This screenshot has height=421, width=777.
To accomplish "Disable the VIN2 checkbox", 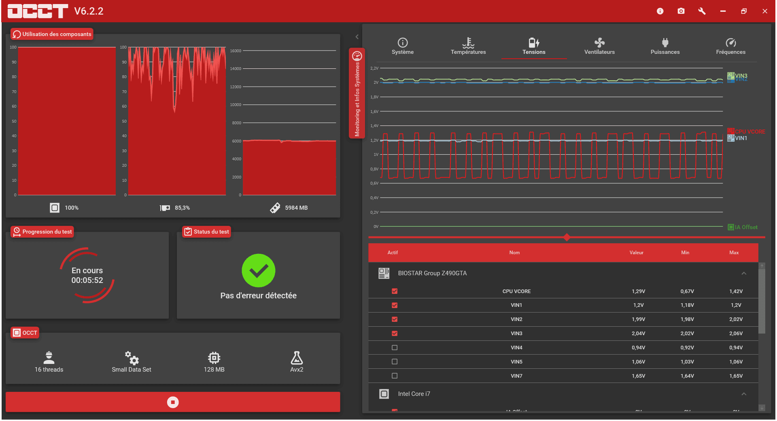I will [395, 319].
